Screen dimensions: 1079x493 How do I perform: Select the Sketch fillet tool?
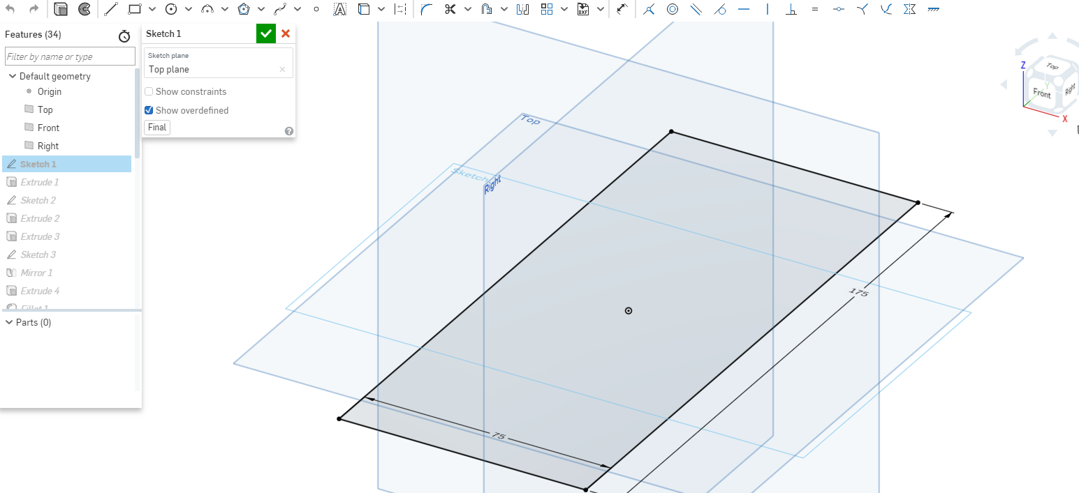pos(427,9)
